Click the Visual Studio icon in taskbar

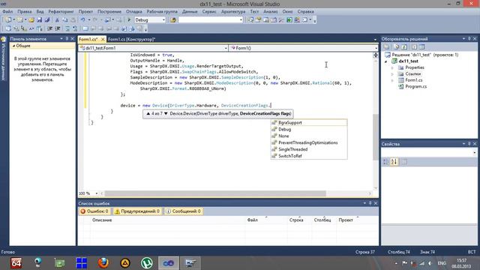pos(168,263)
